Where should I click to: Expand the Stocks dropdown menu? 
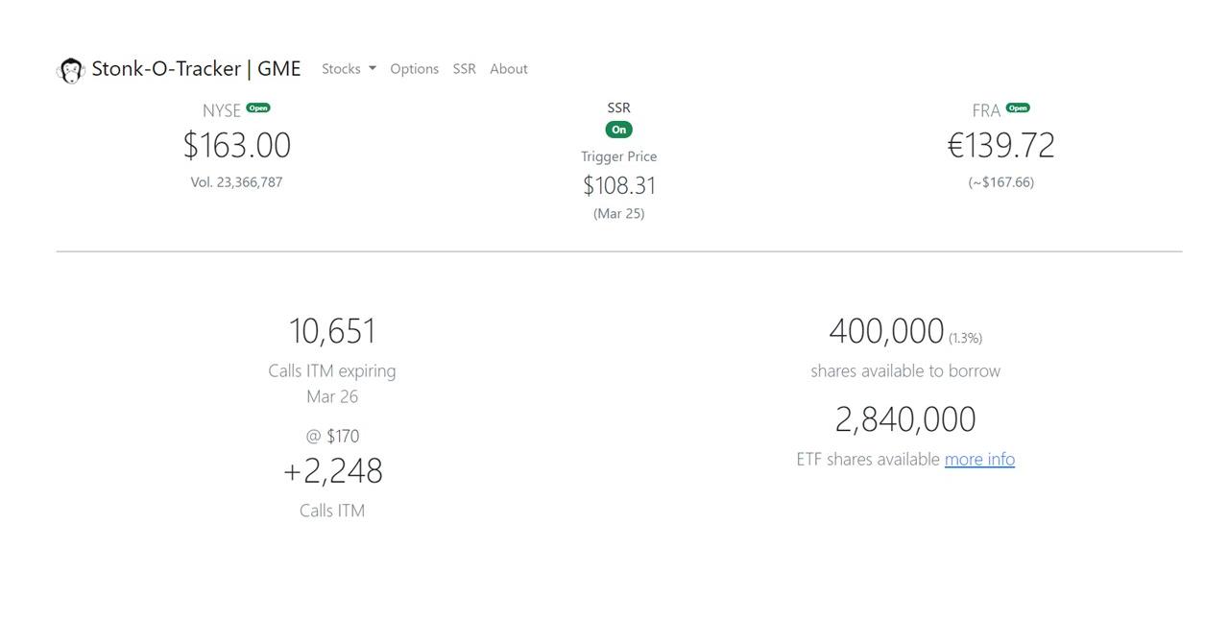pyautogui.click(x=349, y=69)
